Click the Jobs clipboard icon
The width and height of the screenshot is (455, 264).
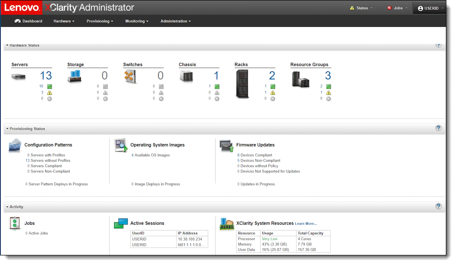point(14,223)
